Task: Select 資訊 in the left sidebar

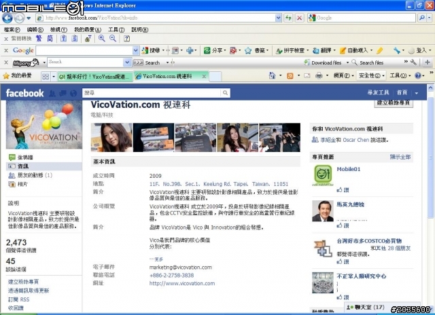Action: coord(44,166)
